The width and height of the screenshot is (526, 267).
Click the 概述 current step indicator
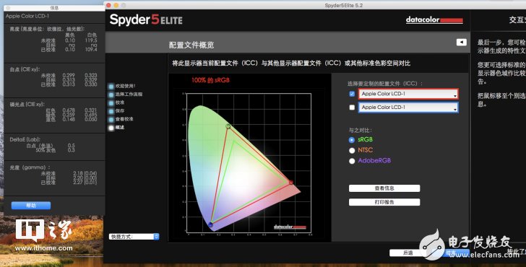coord(111,128)
